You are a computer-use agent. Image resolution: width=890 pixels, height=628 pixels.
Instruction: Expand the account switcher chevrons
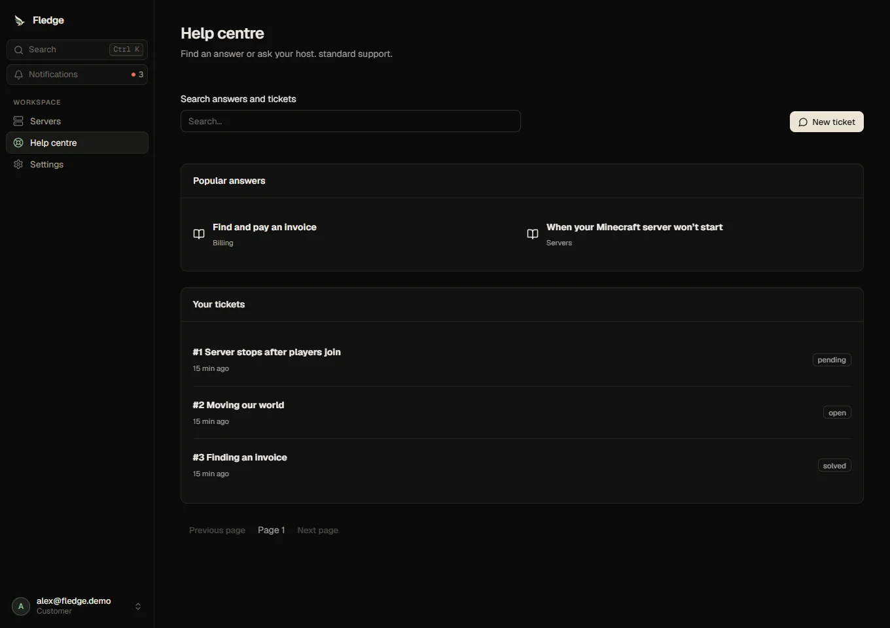click(x=138, y=606)
